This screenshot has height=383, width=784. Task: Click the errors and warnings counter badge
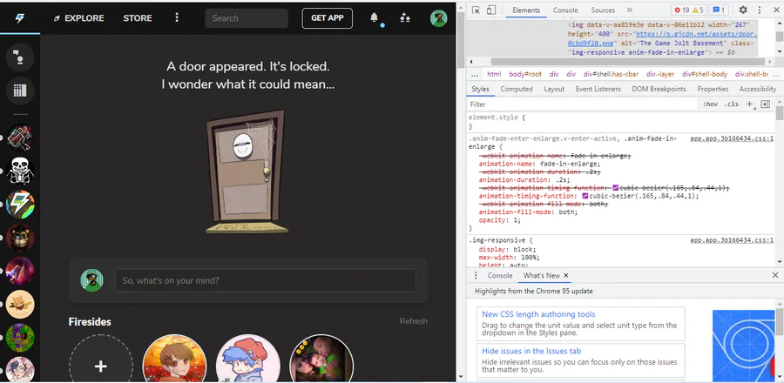point(688,10)
